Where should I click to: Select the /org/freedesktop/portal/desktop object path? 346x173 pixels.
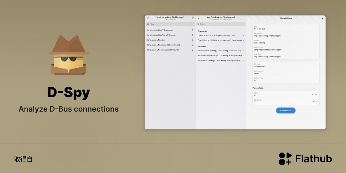coord(170,35)
